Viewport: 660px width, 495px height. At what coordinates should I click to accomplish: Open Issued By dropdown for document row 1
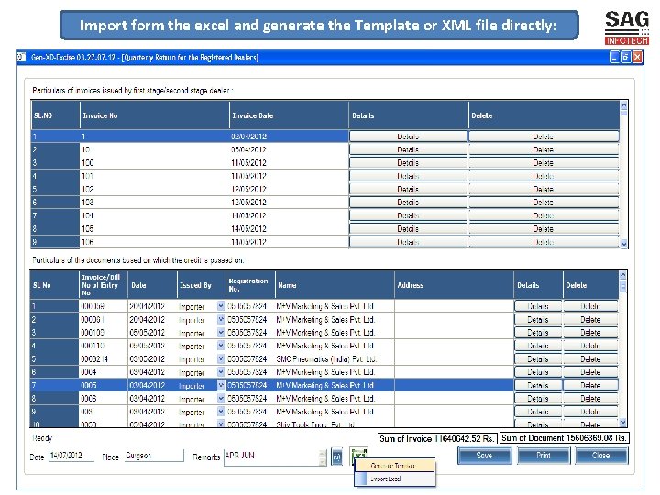click(221, 306)
